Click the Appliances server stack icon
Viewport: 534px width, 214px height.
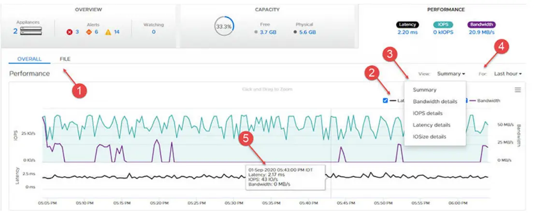click(31, 31)
